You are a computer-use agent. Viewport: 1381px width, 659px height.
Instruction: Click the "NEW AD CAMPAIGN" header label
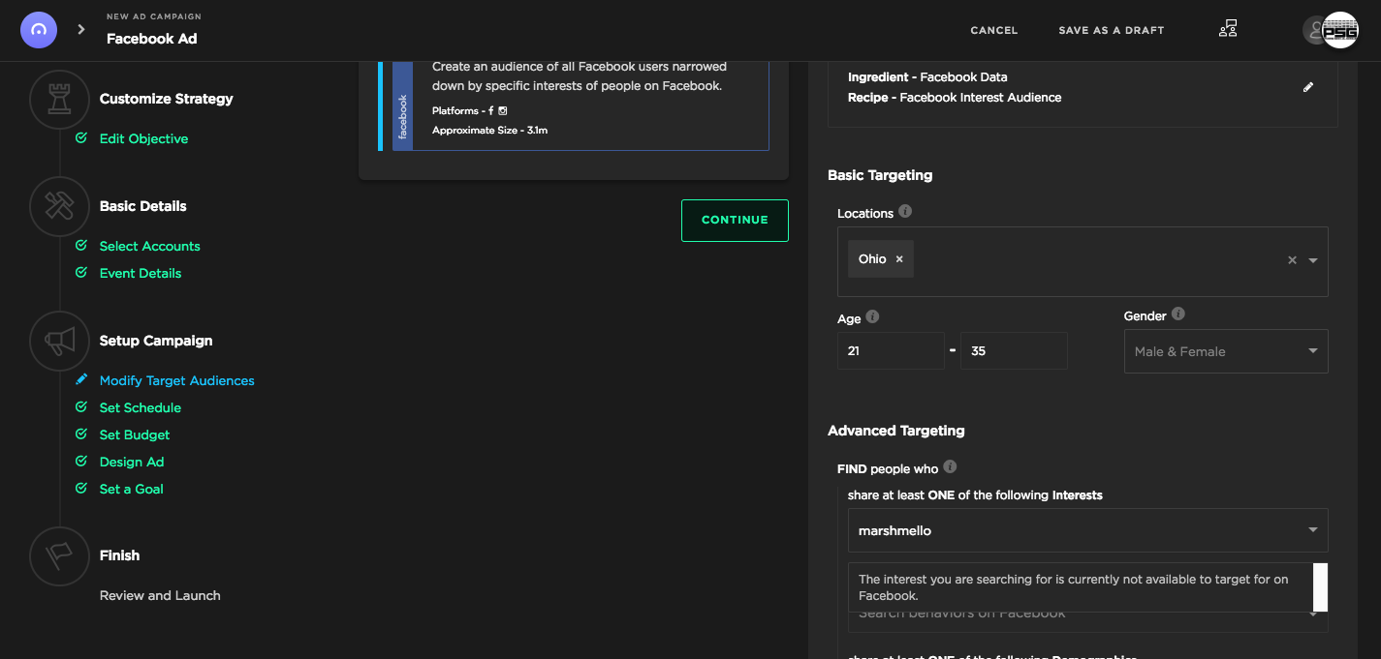click(x=154, y=17)
